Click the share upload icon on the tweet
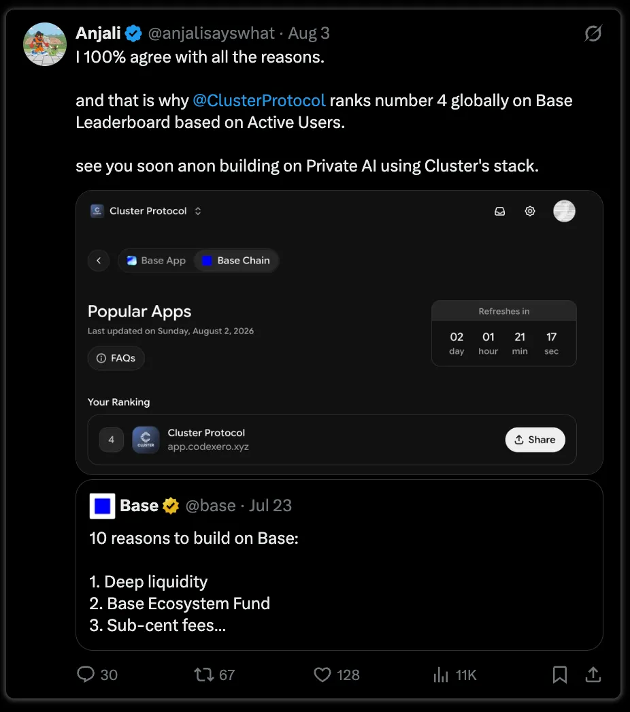Image resolution: width=630 pixels, height=712 pixels. tap(593, 675)
